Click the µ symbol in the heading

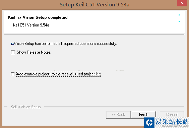tap(20, 18)
